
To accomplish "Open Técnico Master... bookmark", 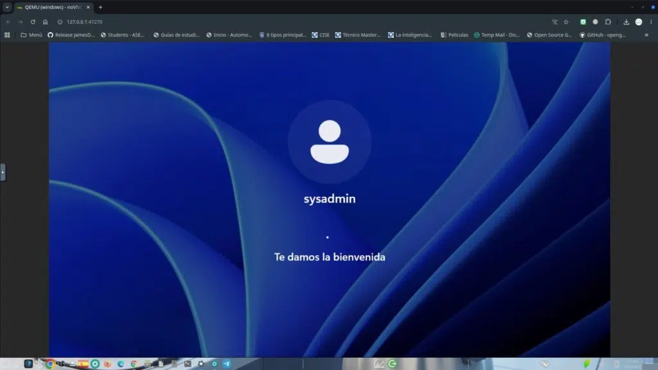I will [357, 35].
